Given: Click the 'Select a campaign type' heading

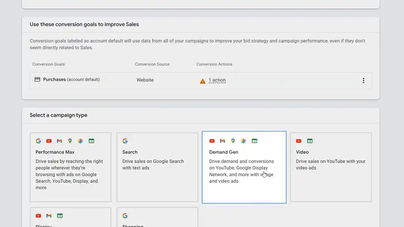Looking at the screenshot, I should 58,115.
